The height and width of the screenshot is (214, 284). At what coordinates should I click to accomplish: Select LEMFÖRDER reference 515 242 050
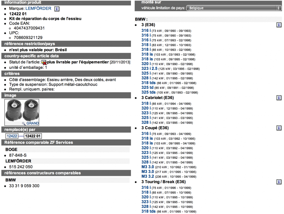pos(21,167)
